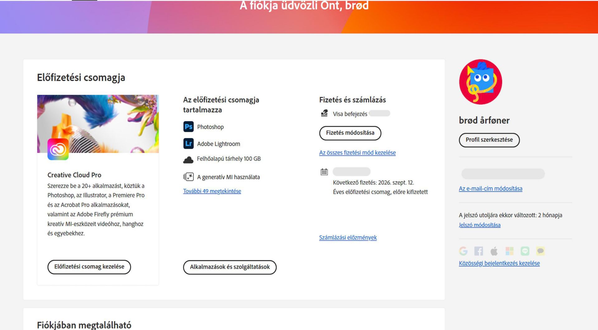Click 'Következő fizetés: 2026. szept. 12.' text

tap(373, 183)
